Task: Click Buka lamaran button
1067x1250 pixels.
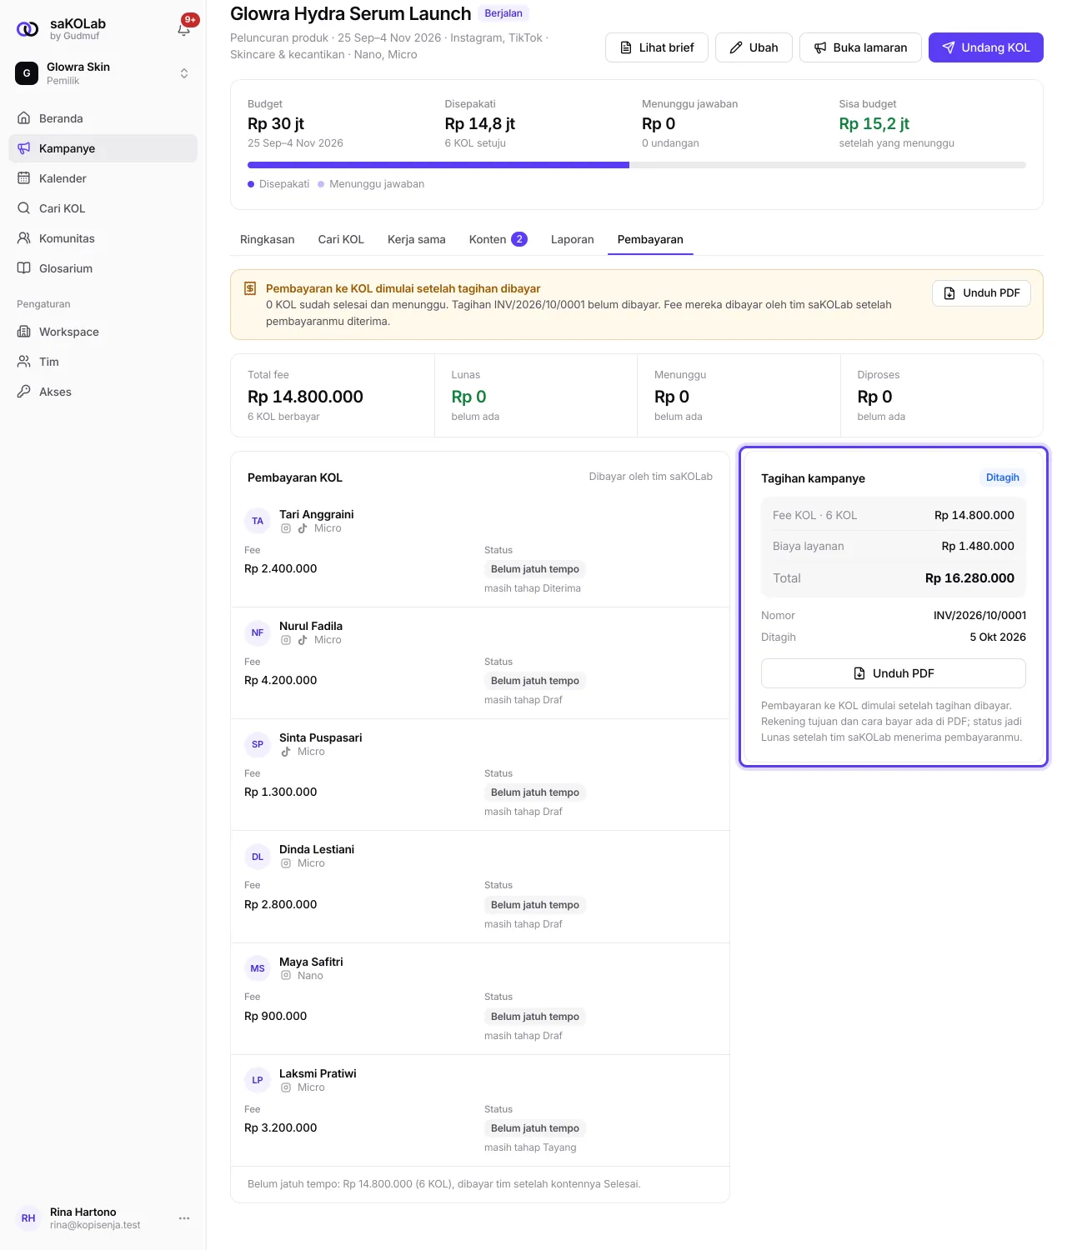Action: coord(860,47)
